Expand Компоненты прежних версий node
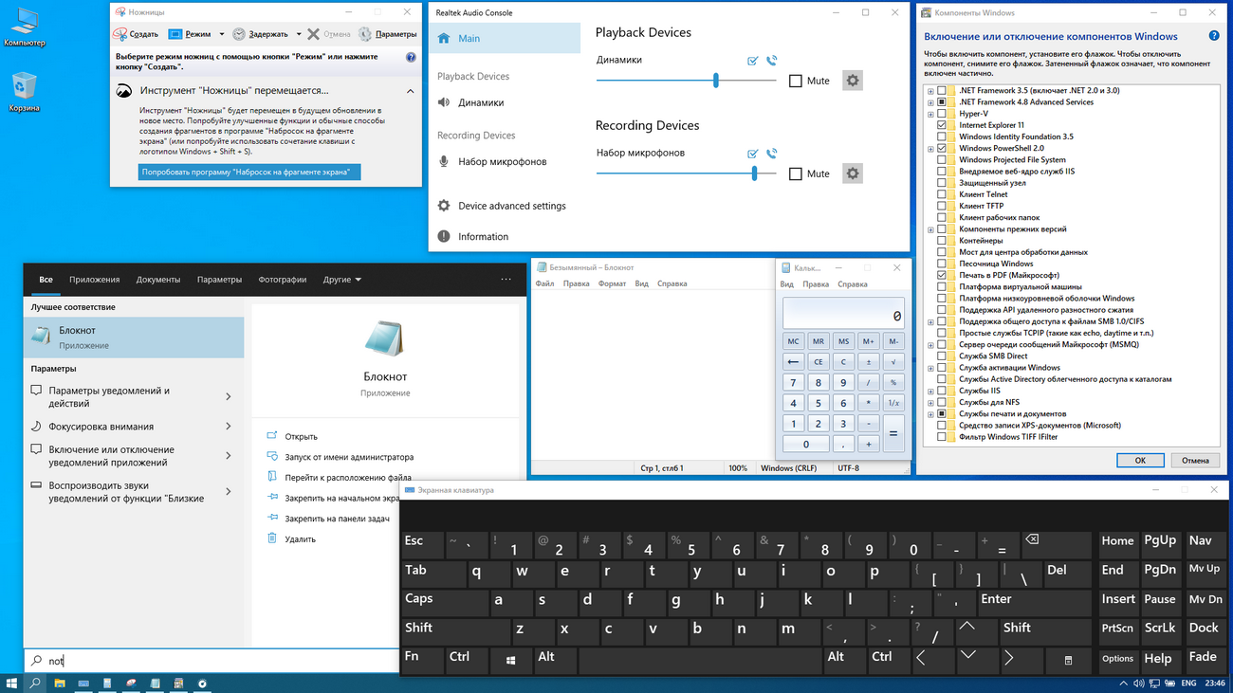This screenshot has height=693, width=1233. [930, 229]
